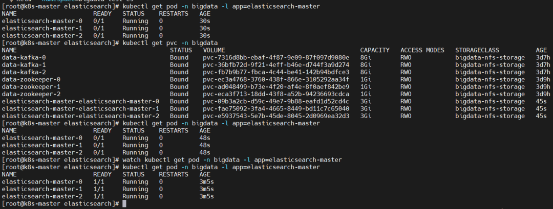Image resolution: width=553 pixels, height=209 pixels.
Task: Click the ACCESS MODES column header
Action: coord(422,50)
